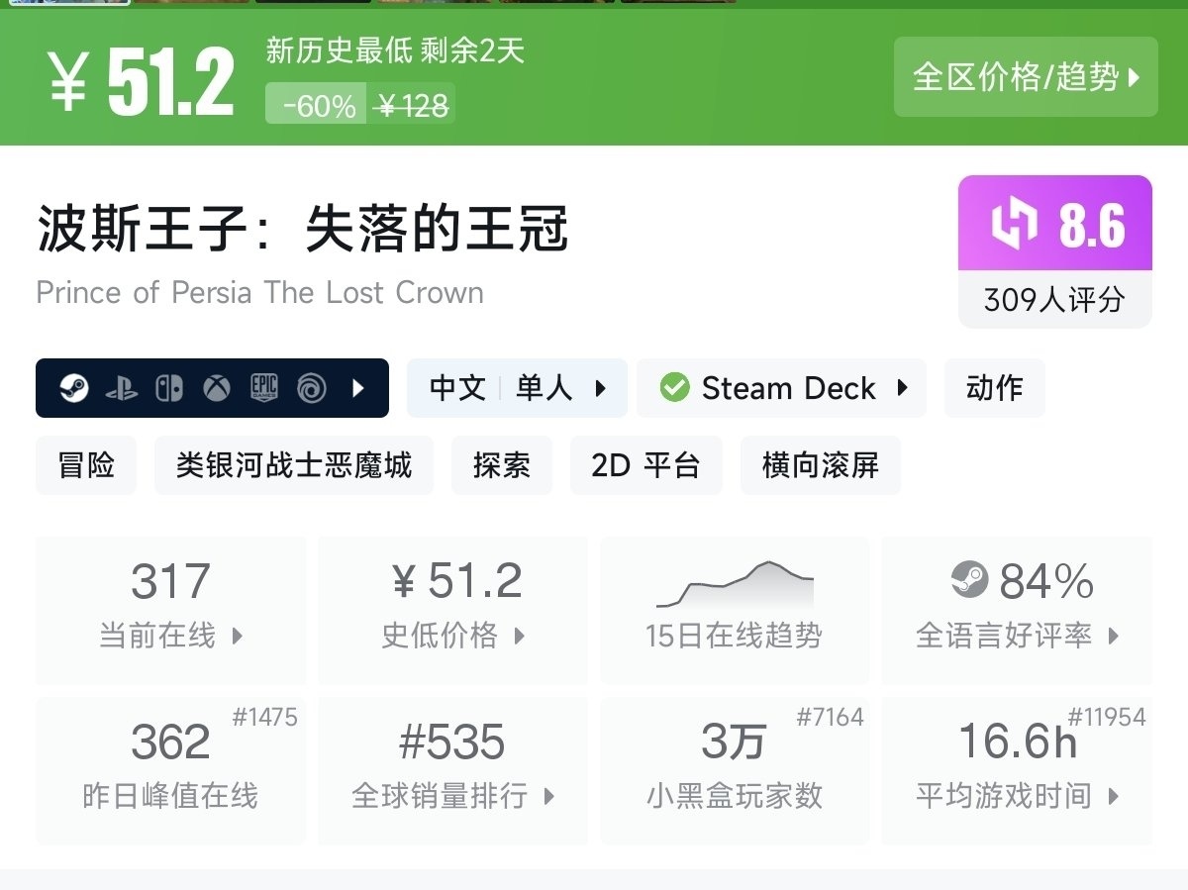Screen dimensions: 1188x890
Task: Open 全球销量排行 ranking #535
Action: (x=452, y=770)
